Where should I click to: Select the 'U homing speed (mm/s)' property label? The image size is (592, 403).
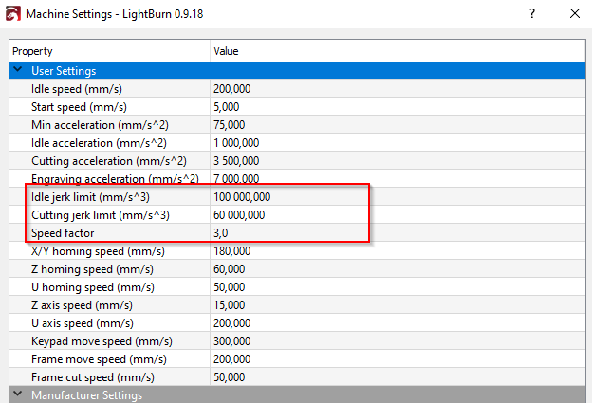click(x=93, y=287)
